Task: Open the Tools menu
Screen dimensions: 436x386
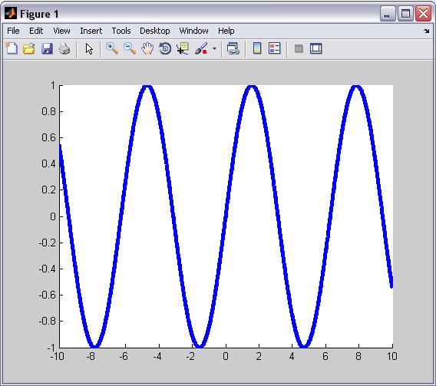Action: 121,31
